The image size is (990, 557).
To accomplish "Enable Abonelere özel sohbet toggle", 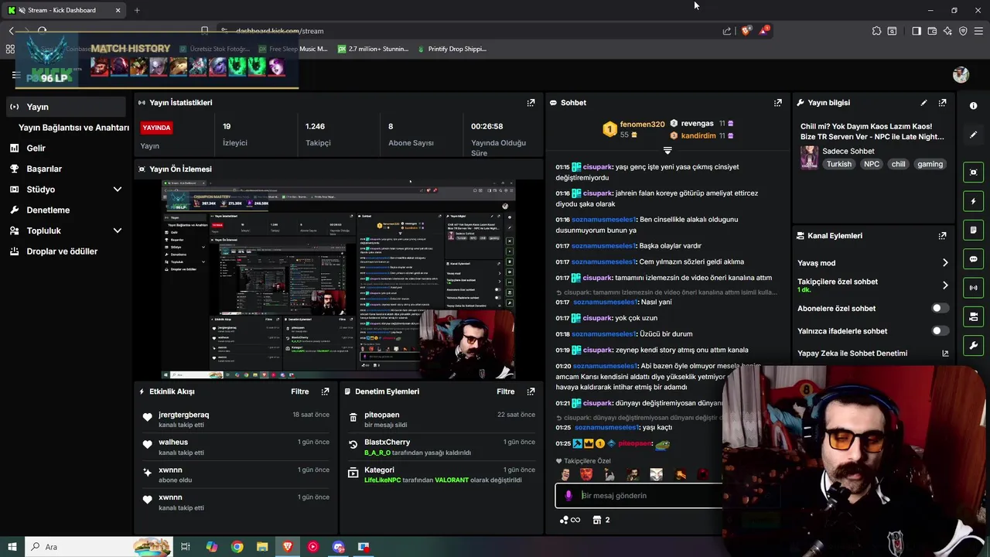I will pos(940,308).
